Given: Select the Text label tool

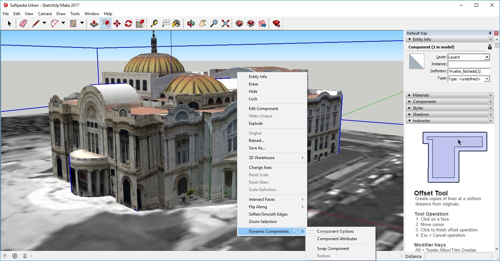Looking at the screenshot, I should tap(165, 24).
